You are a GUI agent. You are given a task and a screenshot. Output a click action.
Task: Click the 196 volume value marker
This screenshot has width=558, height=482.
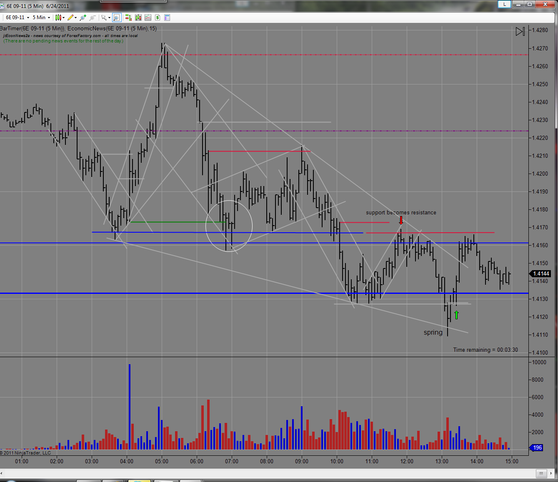click(x=536, y=448)
